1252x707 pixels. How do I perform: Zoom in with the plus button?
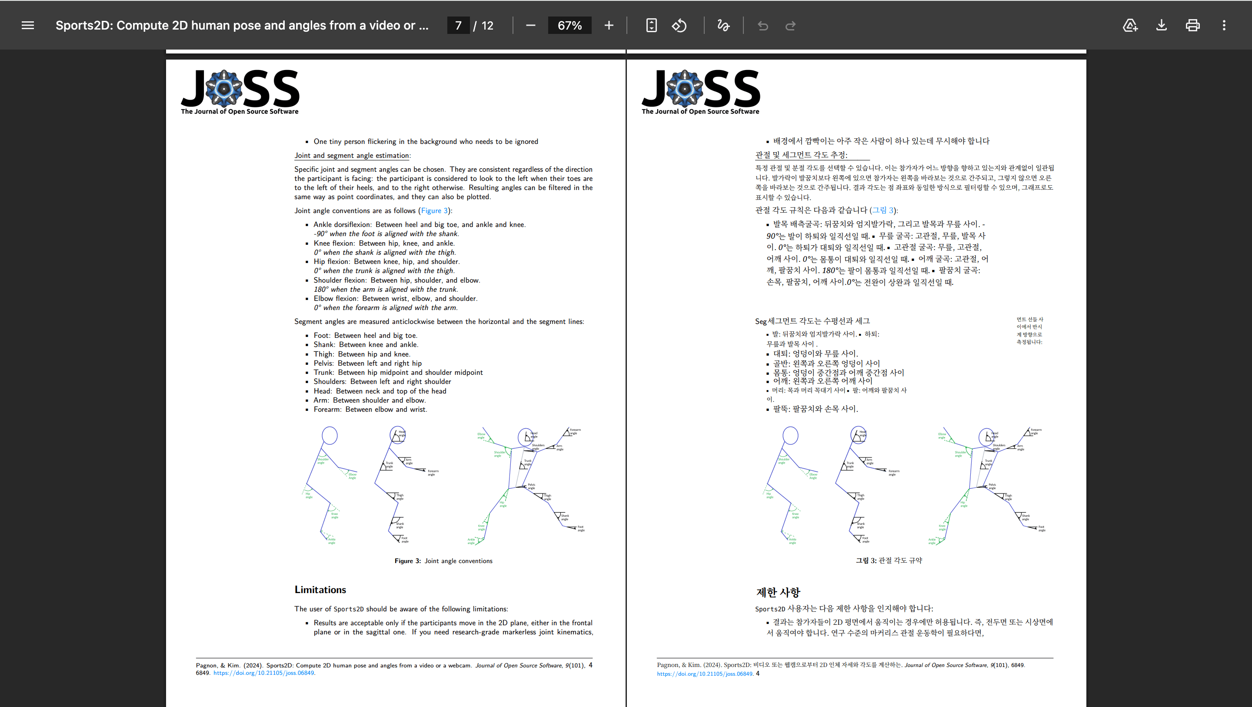pyautogui.click(x=609, y=25)
